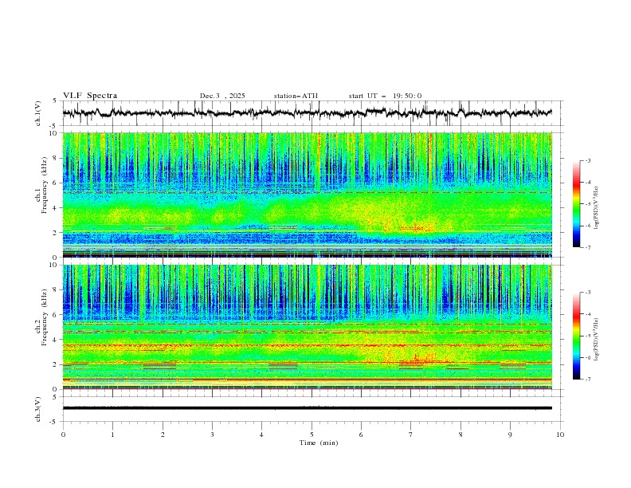Click time axis tick label '2'
Viewport: 631px width, 488px height.
[163, 435]
